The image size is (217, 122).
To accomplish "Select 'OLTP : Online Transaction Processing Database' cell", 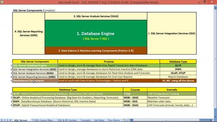I will (x=68, y=94).
